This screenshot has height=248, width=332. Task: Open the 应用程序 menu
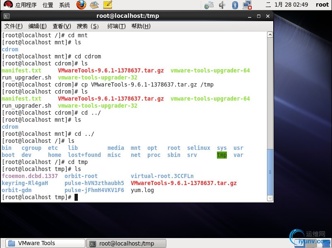[x=26, y=5]
